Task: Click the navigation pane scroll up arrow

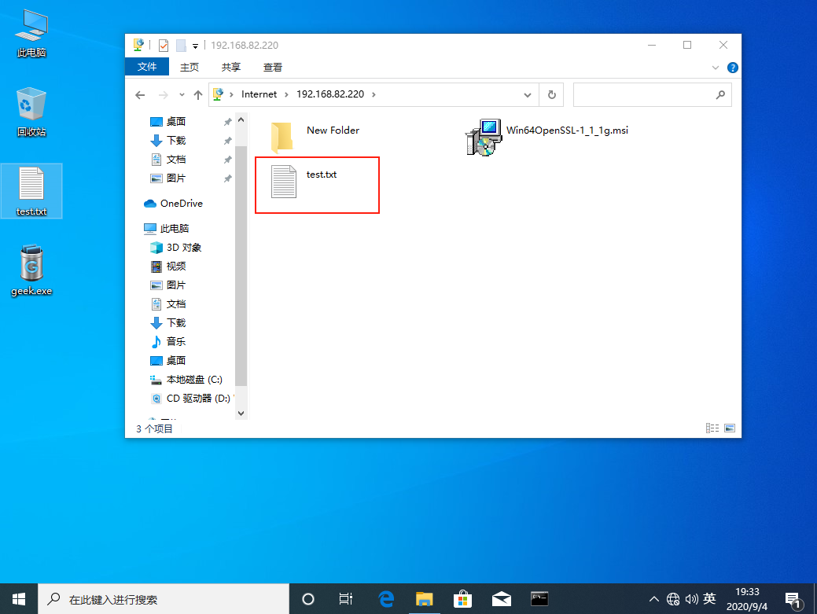Action: [241, 119]
